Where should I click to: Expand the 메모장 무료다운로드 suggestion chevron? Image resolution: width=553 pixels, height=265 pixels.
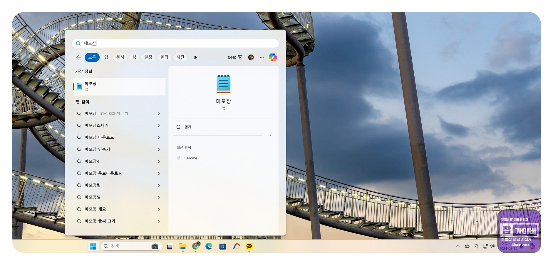159,174
